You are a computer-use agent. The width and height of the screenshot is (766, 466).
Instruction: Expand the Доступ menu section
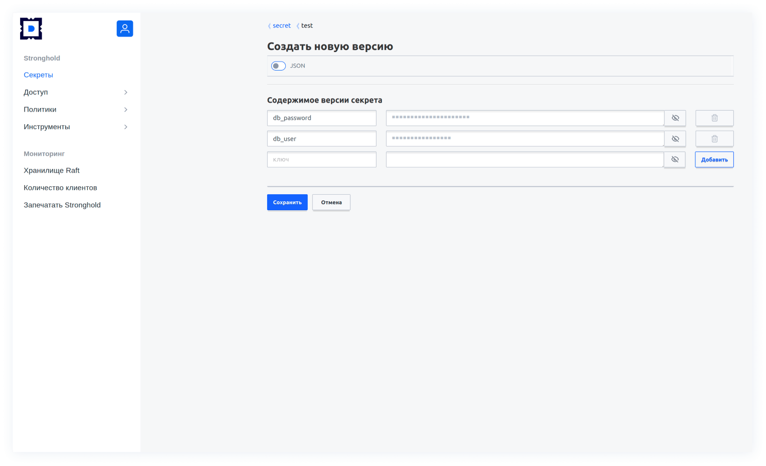point(125,92)
